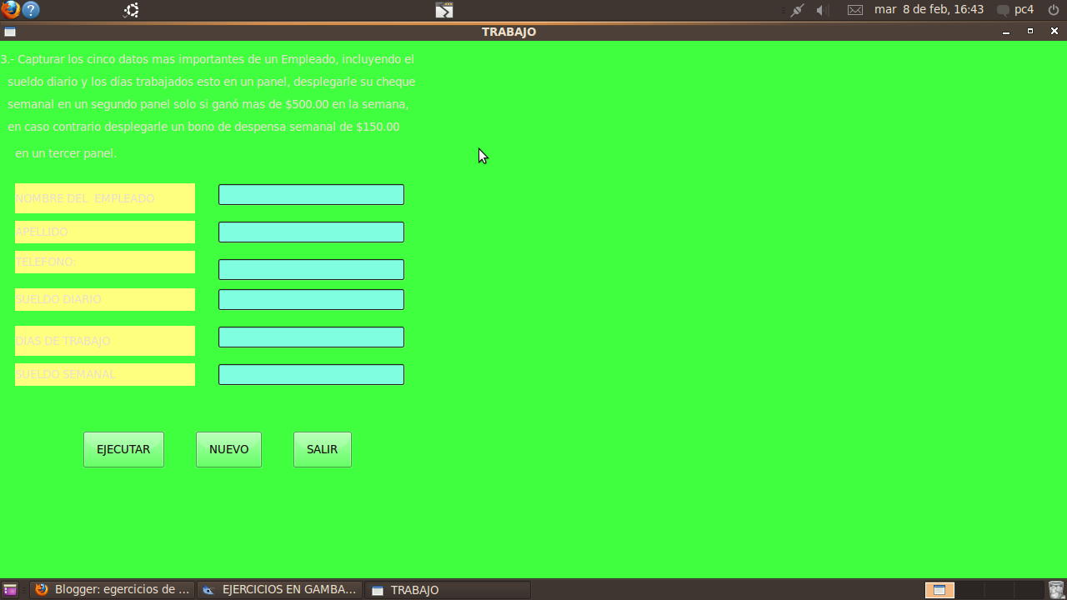Click the DIAS DE TRABAJO label

point(105,341)
